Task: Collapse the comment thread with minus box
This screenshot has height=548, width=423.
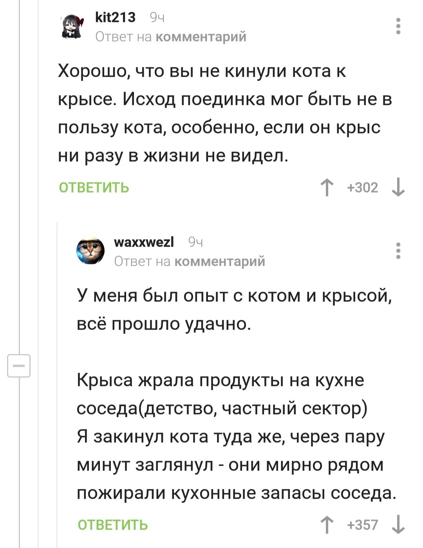Action: tap(19, 366)
